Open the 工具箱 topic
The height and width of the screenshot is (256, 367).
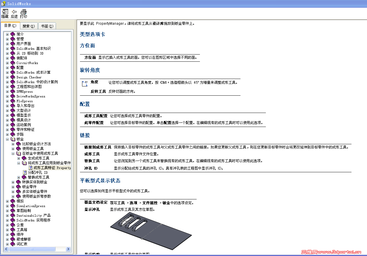click(x=22, y=230)
